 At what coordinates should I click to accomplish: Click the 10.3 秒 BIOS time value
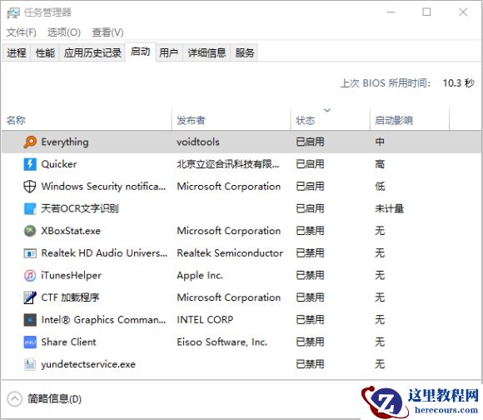pyautogui.click(x=458, y=83)
